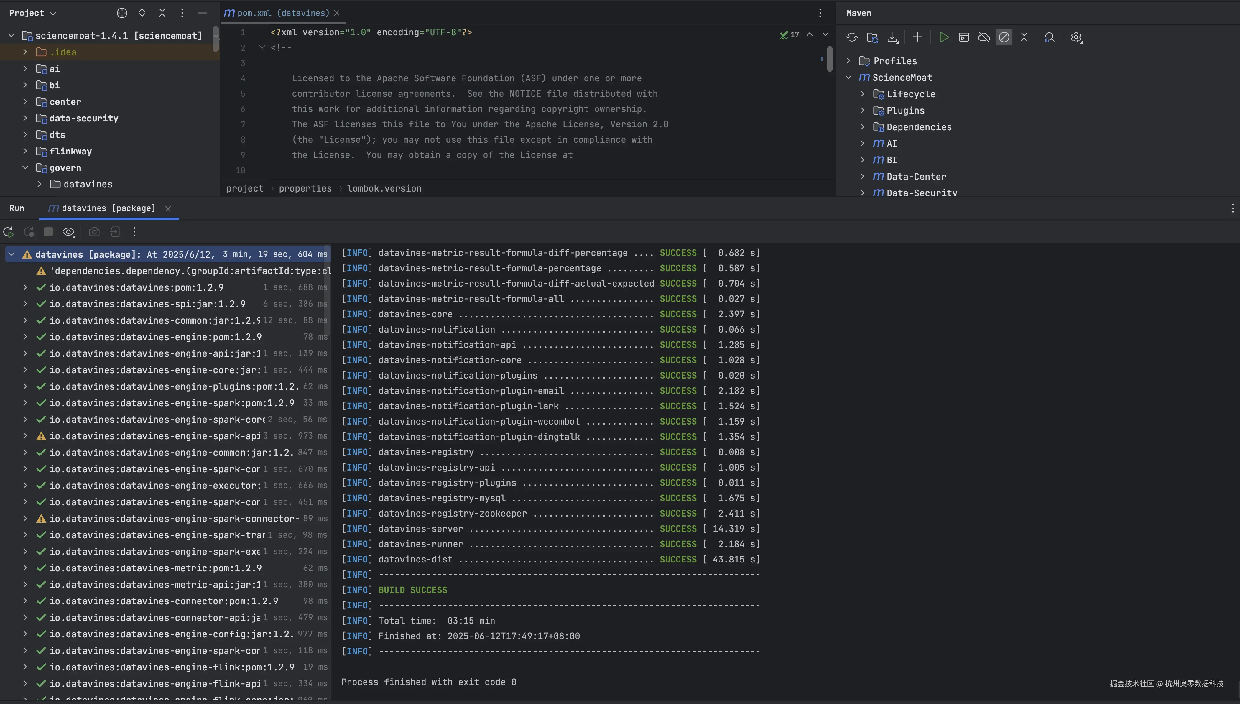Open the Project view dropdown
Screen dimensions: 1240x704
[32, 13]
